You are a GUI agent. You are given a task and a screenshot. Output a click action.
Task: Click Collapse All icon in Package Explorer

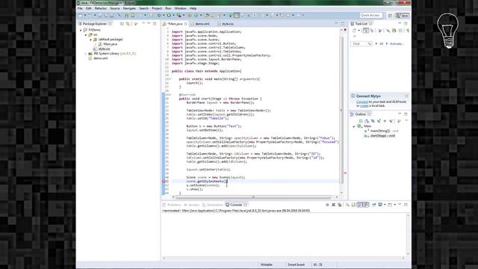[122, 24]
